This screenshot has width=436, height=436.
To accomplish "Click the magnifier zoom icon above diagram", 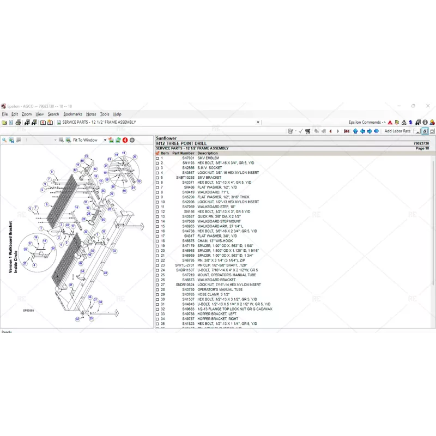I will click(4, 140).
